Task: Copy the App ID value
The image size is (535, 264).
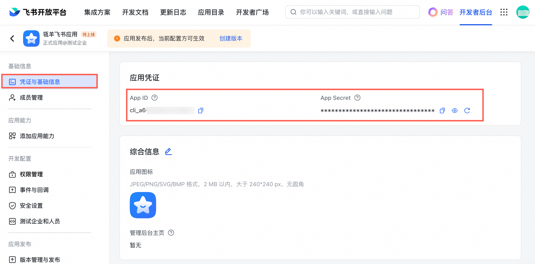Action: (201, 111)
